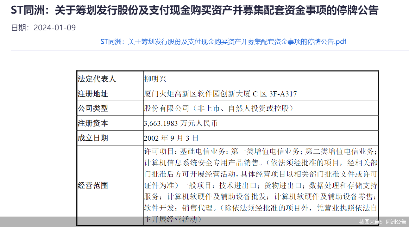This screenshot has height=227, width=409.
Task: Select the value 3,663.1983 万元人民币
Action: [x=181, y=123]
